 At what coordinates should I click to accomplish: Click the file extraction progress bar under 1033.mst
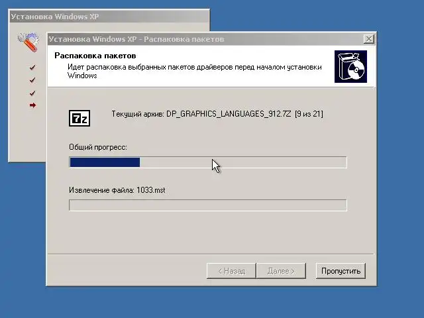pos(207,205)
